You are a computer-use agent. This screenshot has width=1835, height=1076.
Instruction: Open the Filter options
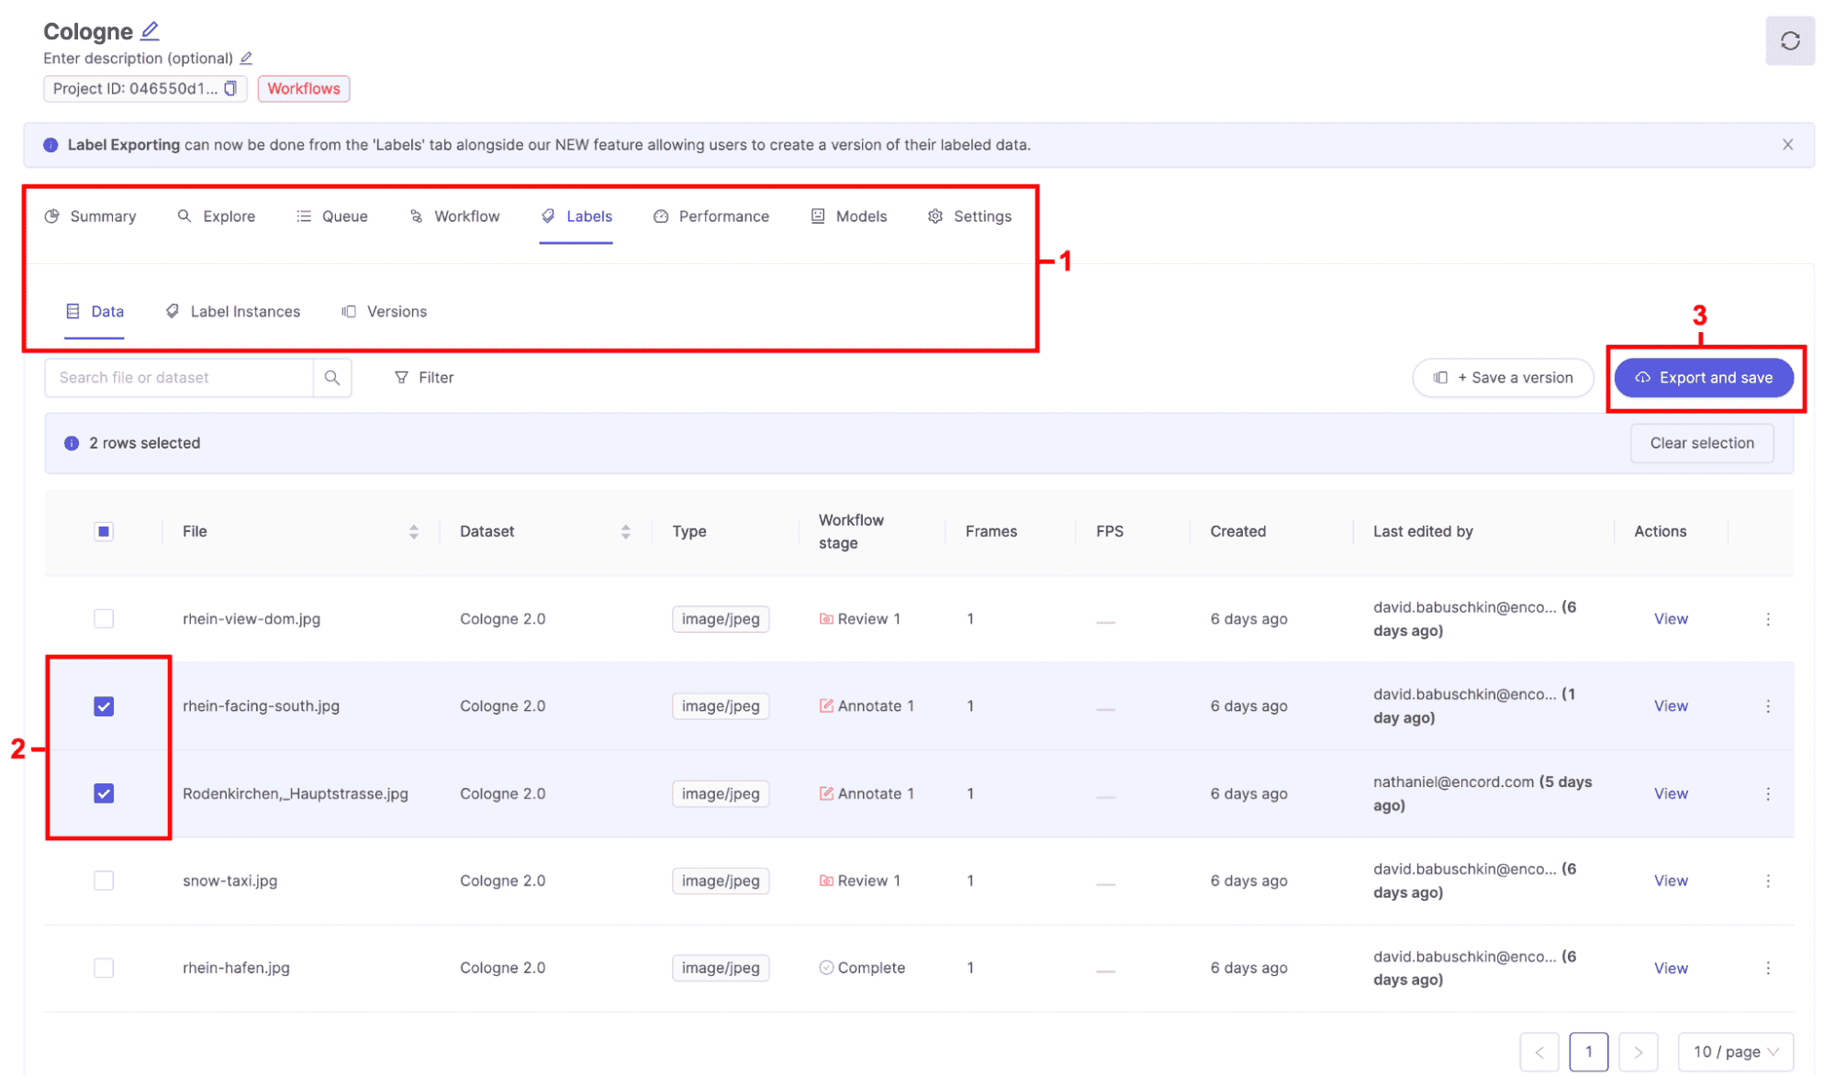click(x=424, y=378)
